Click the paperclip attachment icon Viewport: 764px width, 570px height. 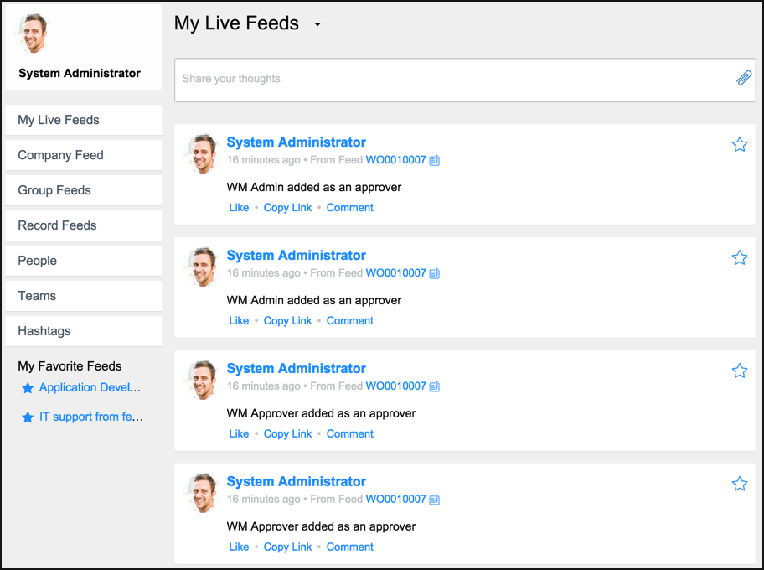744,78
